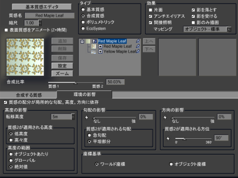Click the 設定 button
Viewport: 238px width, 178px height.
(x=62, y=66)
